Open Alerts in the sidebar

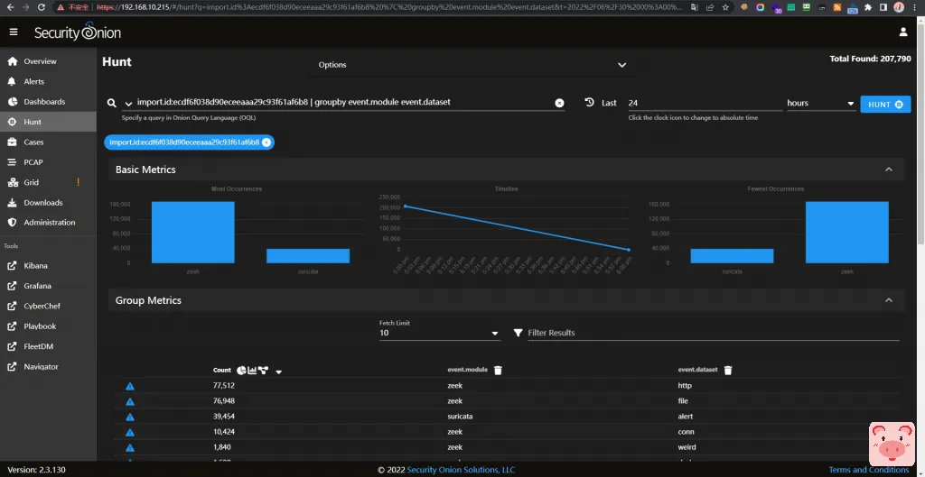[33, 82]
